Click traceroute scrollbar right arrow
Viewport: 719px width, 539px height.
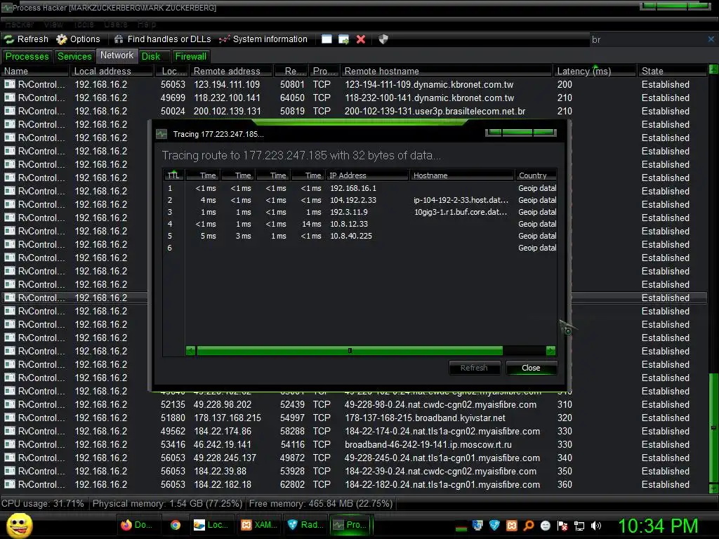(550, 351)
